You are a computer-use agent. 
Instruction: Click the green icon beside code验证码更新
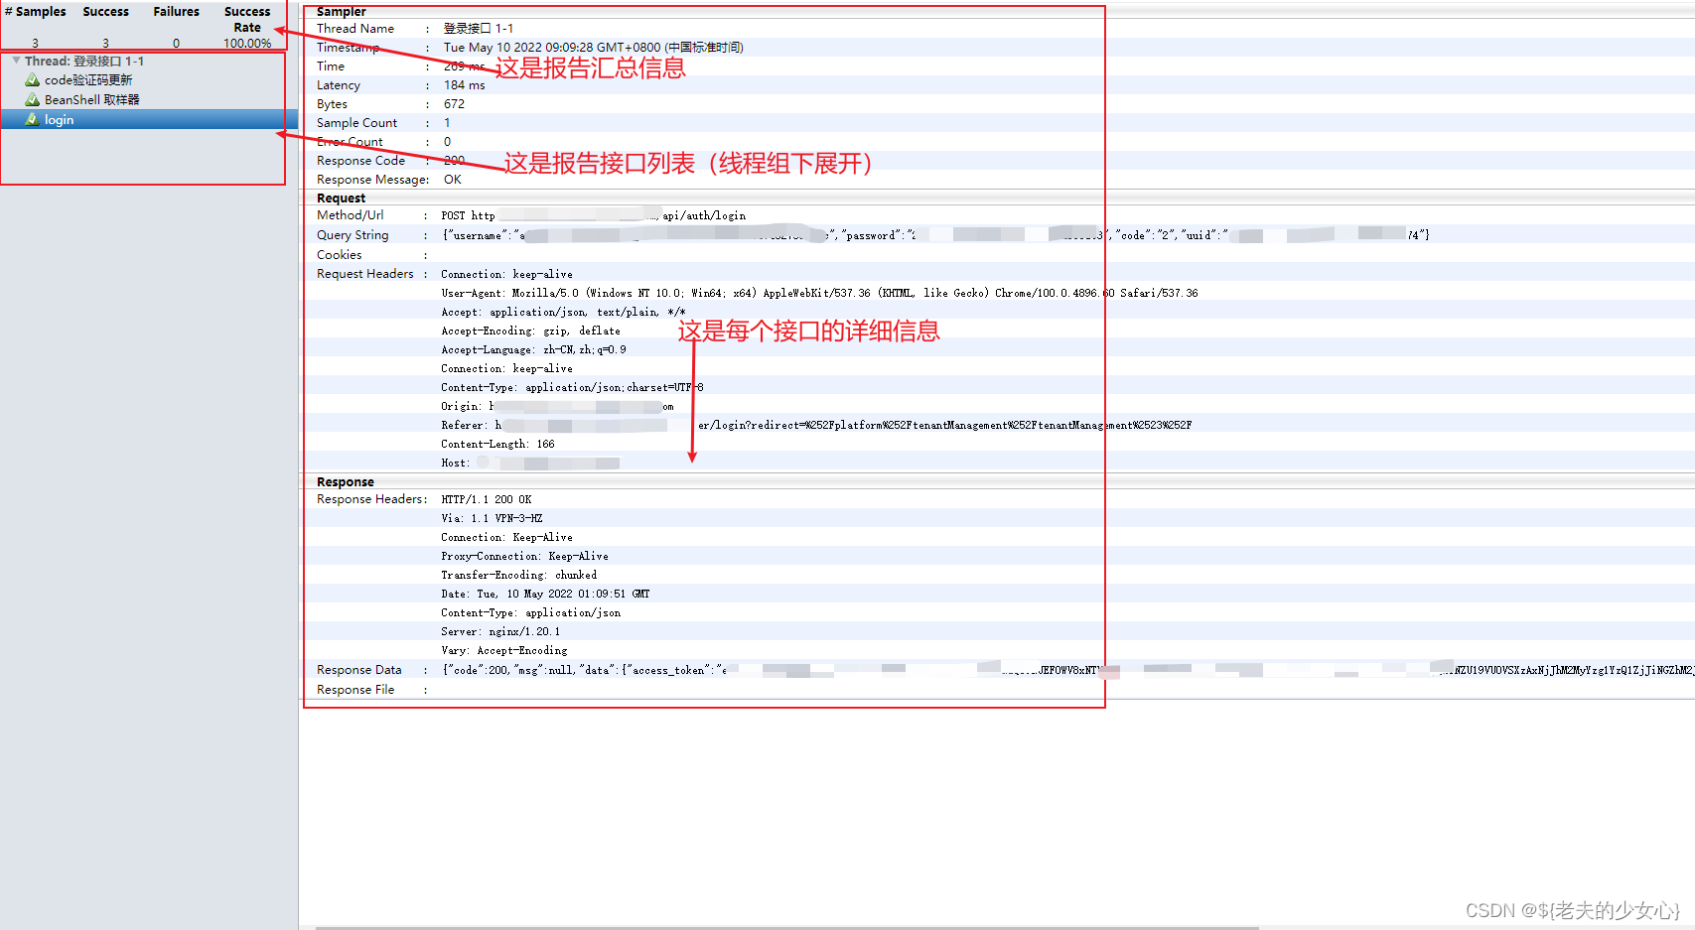point(32,80)
